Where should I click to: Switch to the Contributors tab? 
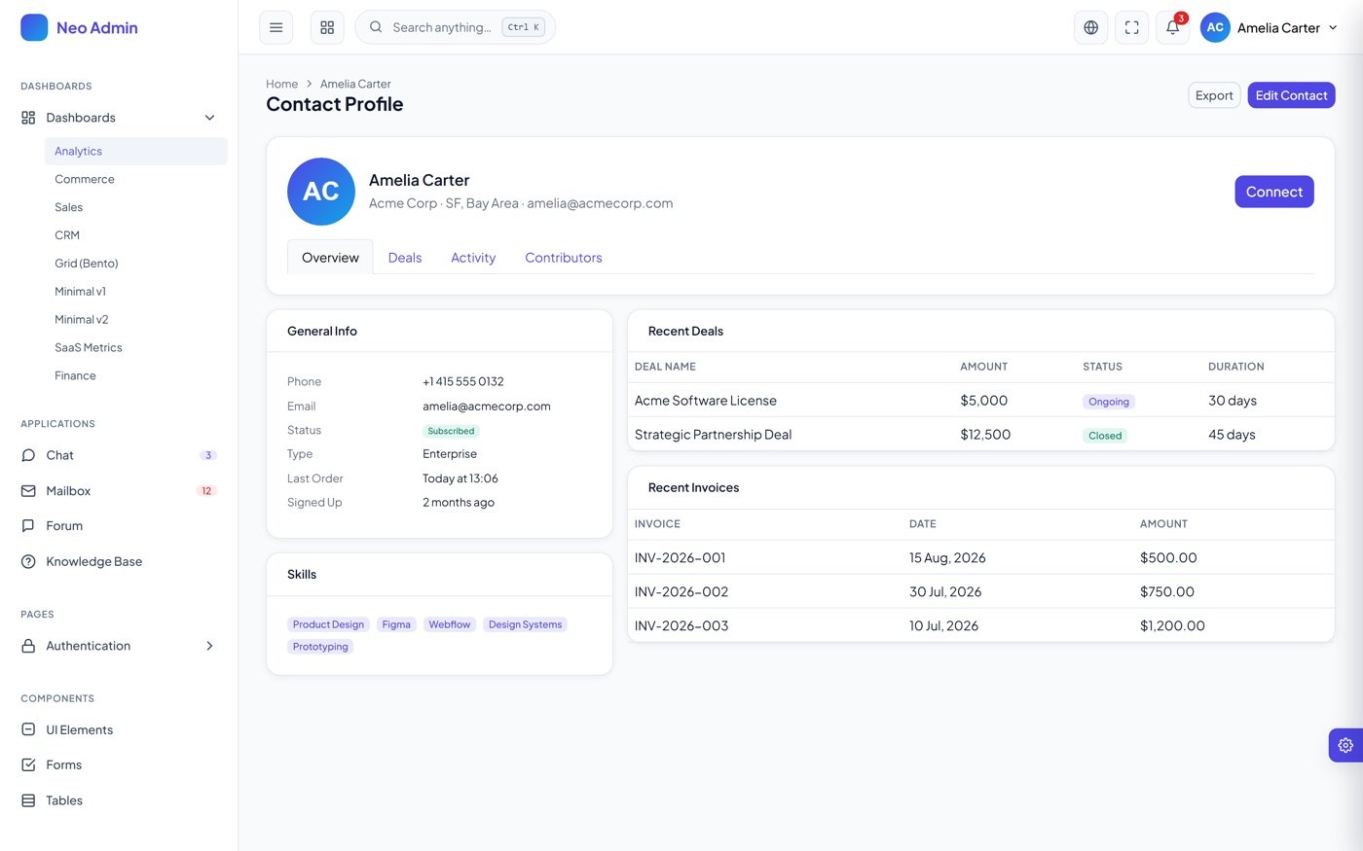coord(564,258)
